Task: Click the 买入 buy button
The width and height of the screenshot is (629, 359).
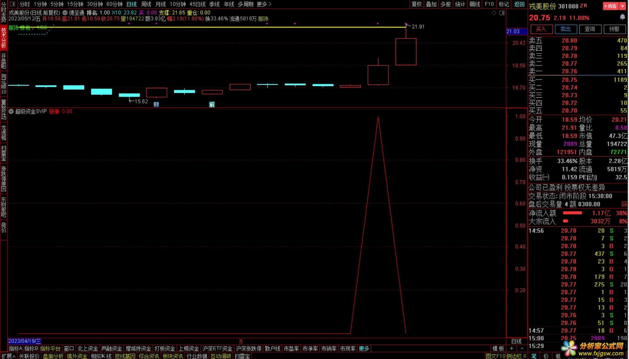Action: (x=541, y=29)
